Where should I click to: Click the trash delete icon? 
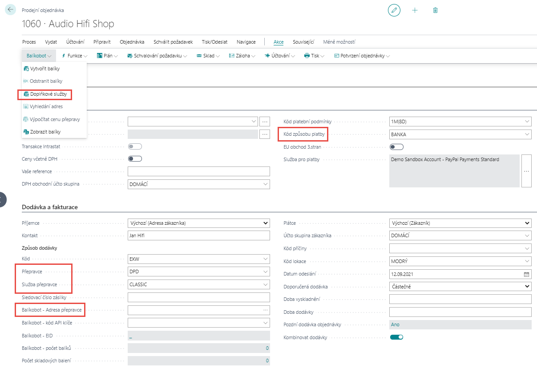point(435,10)
